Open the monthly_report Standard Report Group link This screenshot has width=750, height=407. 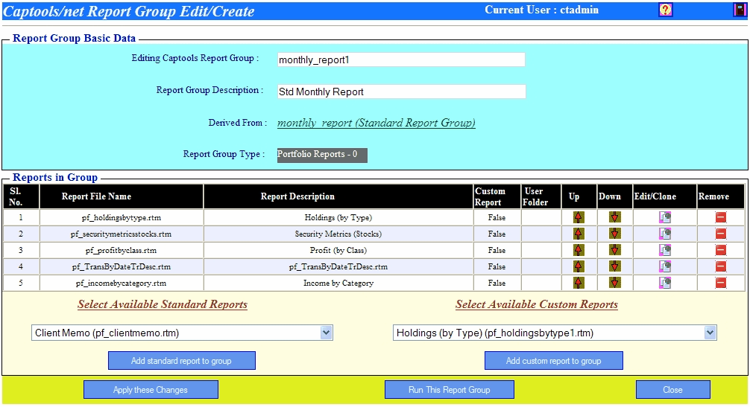coord(376,123)
